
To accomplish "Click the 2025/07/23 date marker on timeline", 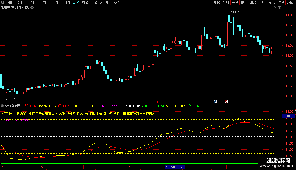I will tap(175, 167).
